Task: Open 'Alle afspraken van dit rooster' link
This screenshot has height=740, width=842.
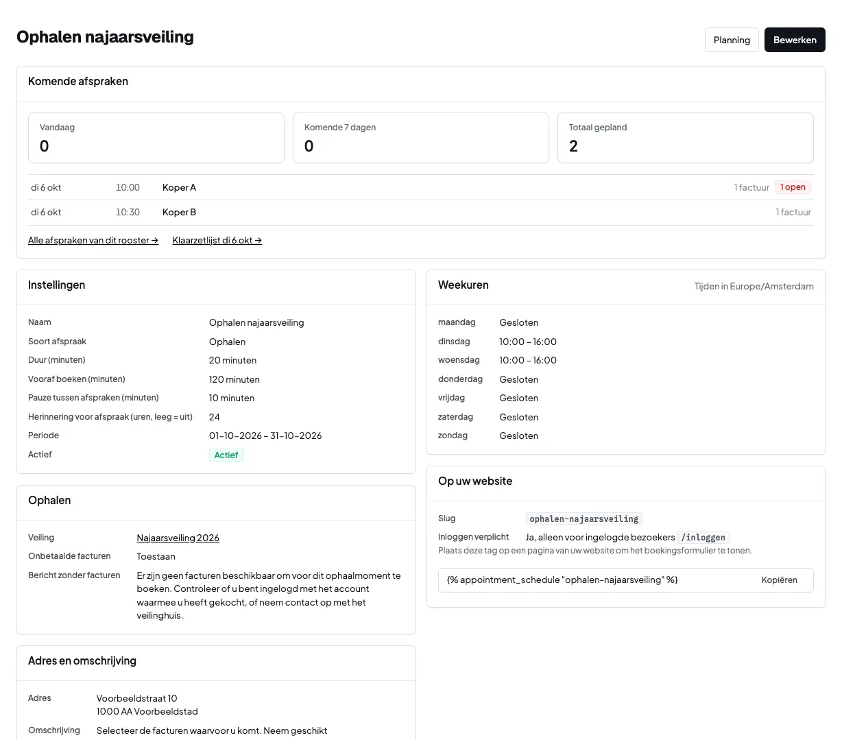Action: pyautogui.click(x=93, y=241)
